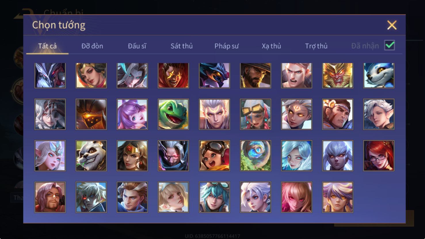The width and height of the screenshot is (425, 239).
Task: Open the Trợ thủ tab
Action: 316,46
